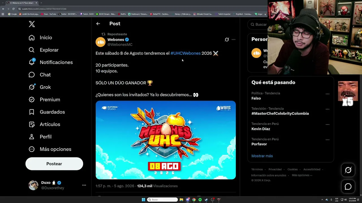Click the Postear button
This screenshot has width=362, height=203.
(x=54, y=164)
